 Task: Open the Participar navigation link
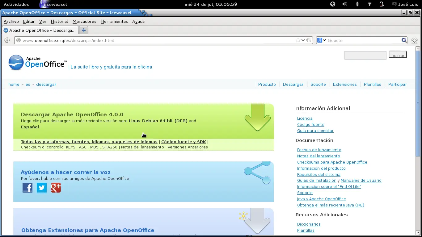398,84
